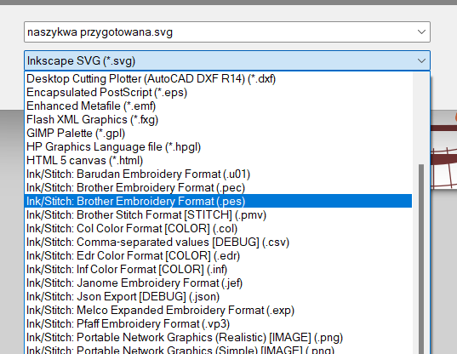Choose Ink/Stitch Melco Expanded Embroidery (.exp)
Screen dimensions: 457x354
point(218,310)
